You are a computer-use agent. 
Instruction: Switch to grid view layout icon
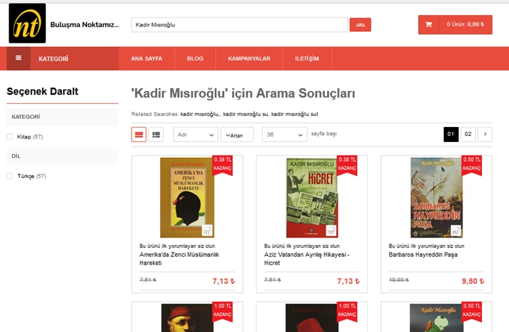[x=139, y=134]
